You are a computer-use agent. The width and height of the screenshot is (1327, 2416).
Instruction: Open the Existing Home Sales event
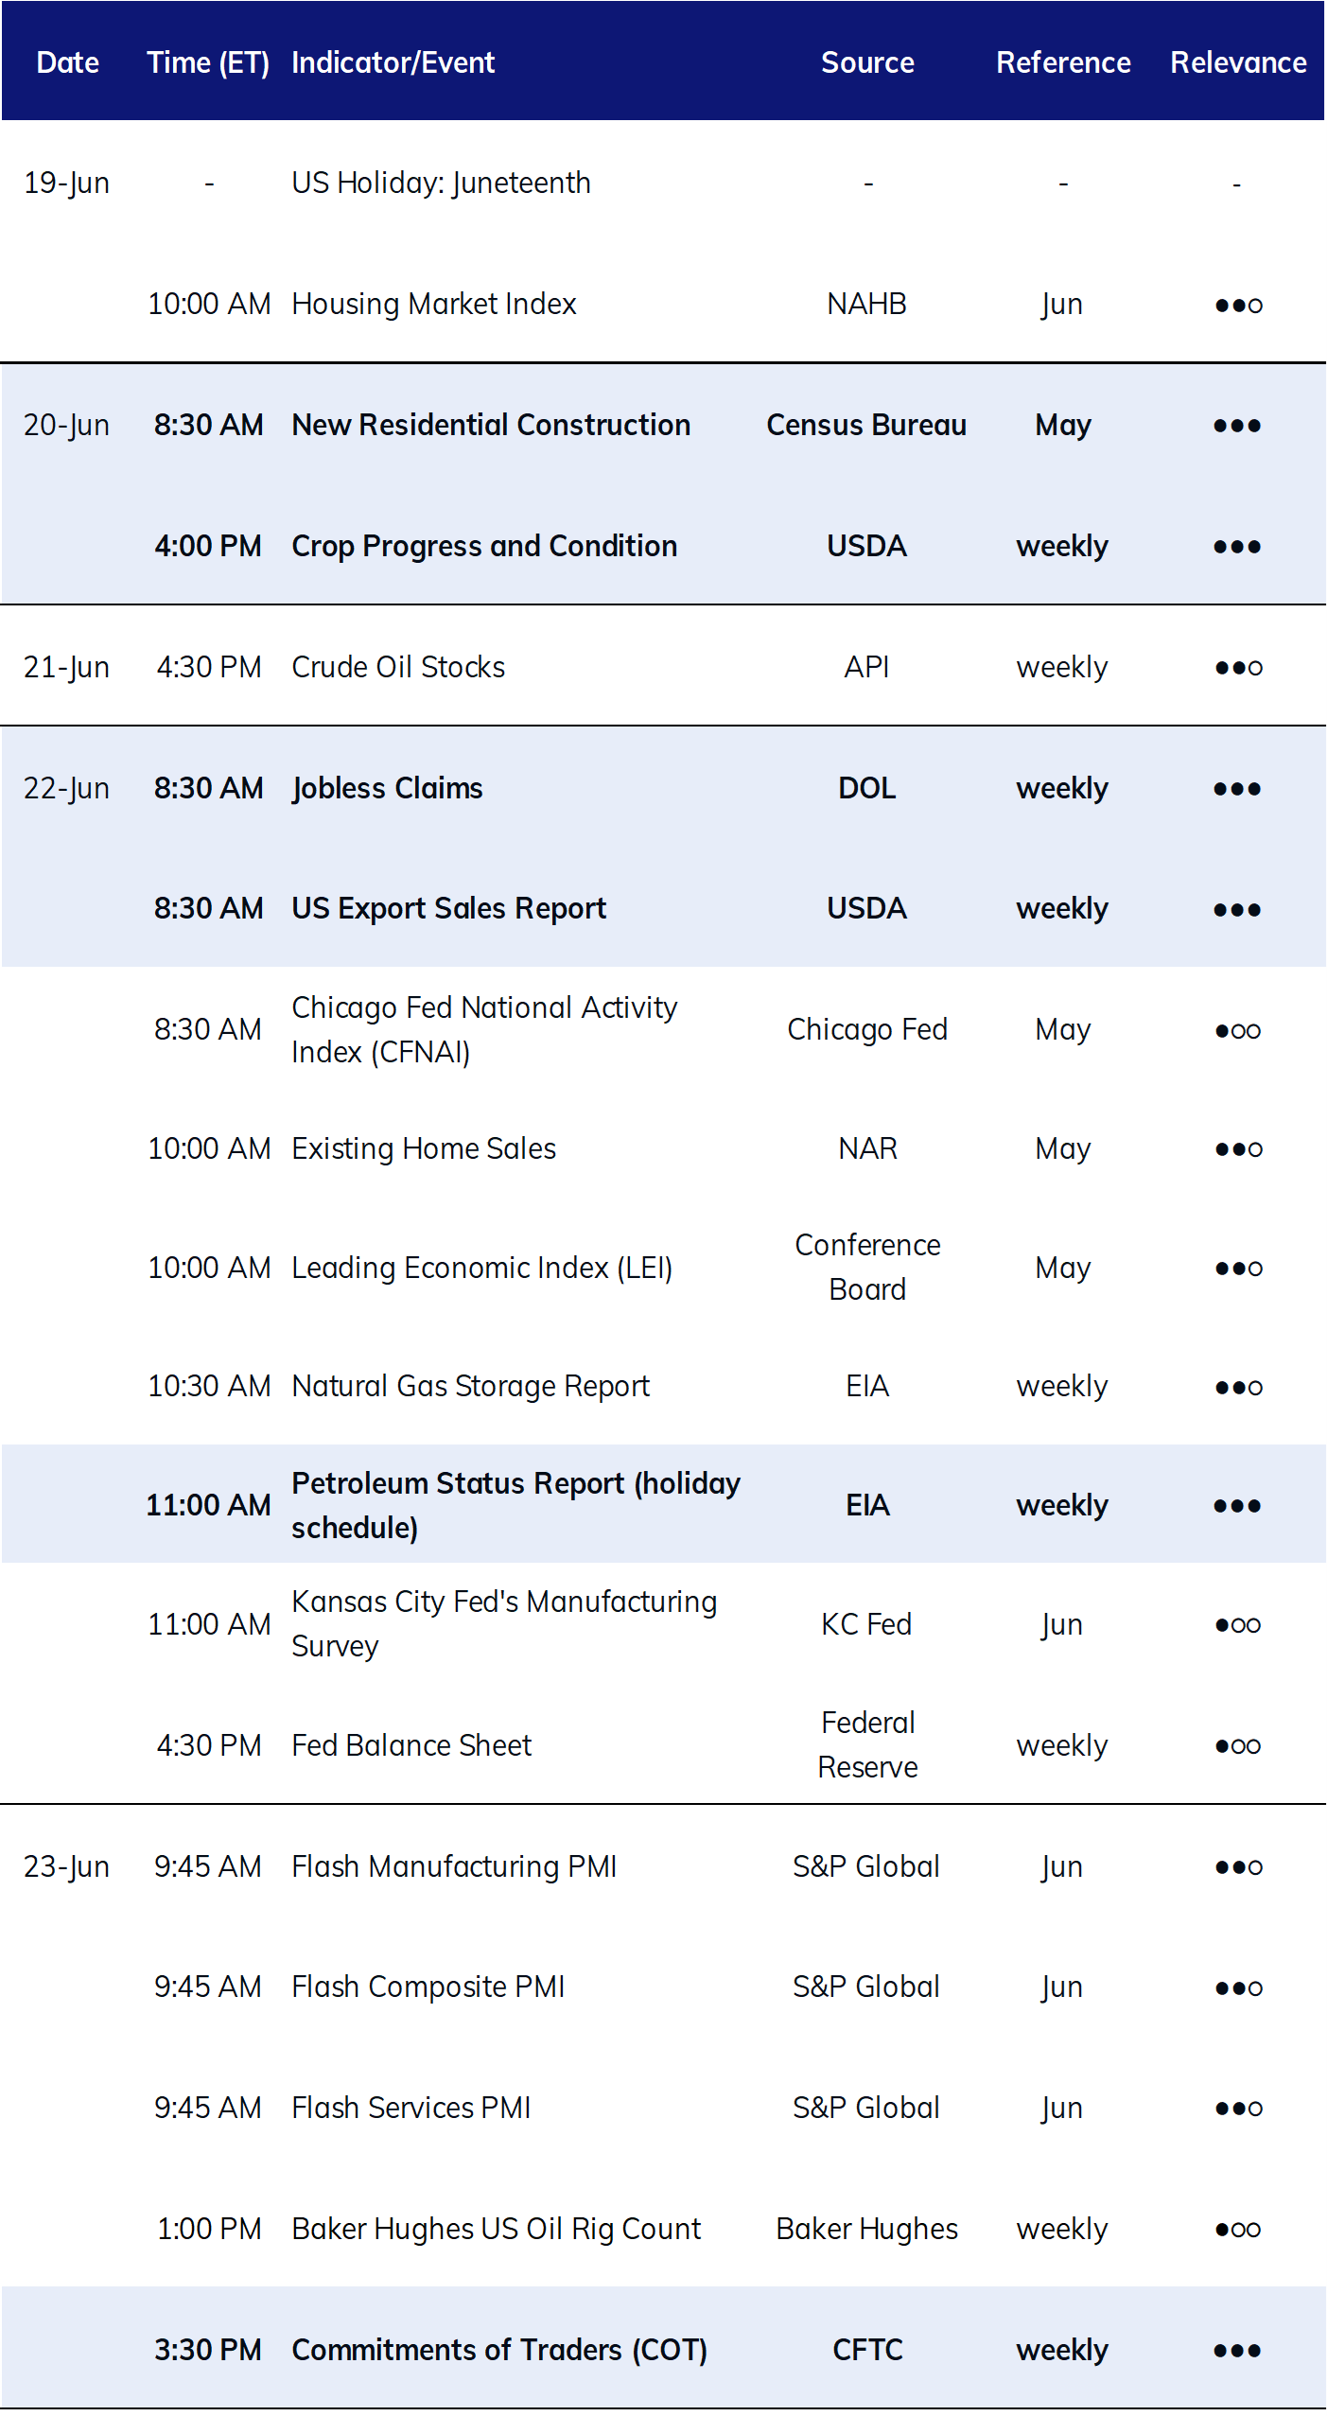(x=424, y=1148)
